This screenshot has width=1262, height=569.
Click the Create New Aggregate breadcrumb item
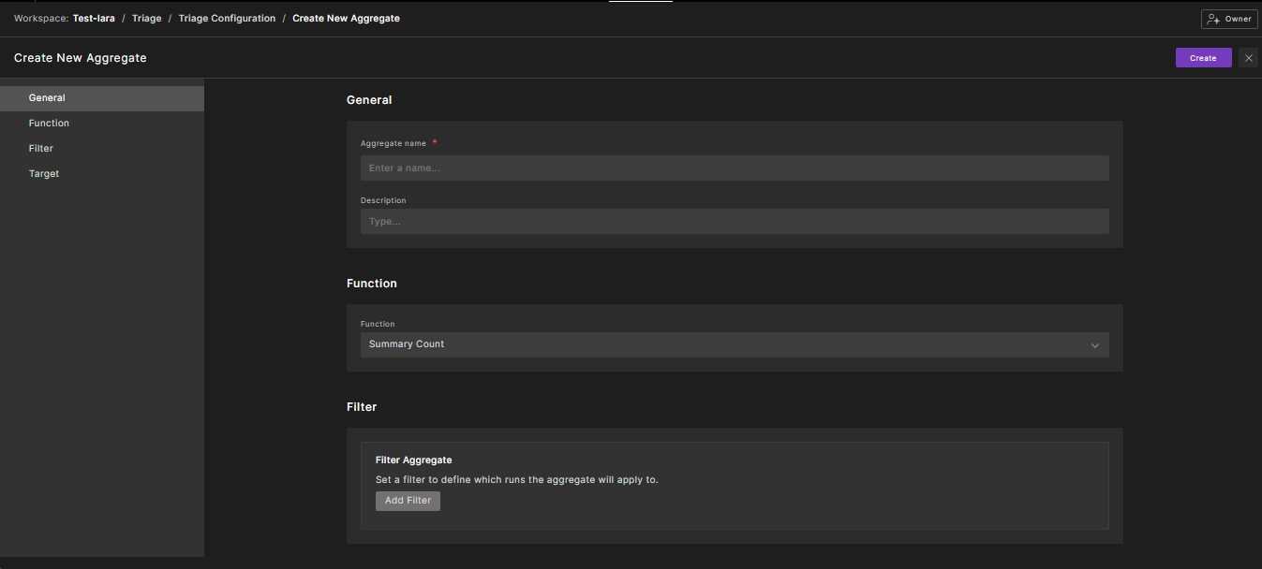pyautogui.click(x=346, y=19)
